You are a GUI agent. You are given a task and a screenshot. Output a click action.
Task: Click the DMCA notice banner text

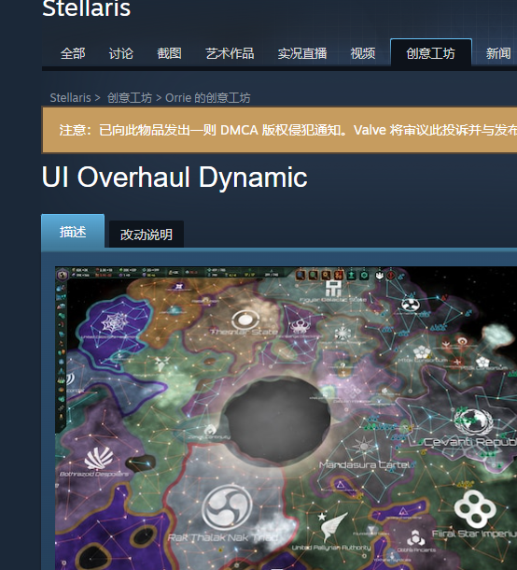[x=288, y=130]
